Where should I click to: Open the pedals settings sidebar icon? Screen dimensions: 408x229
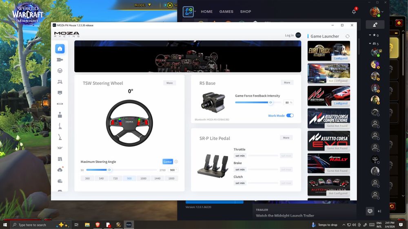point(60,81)
